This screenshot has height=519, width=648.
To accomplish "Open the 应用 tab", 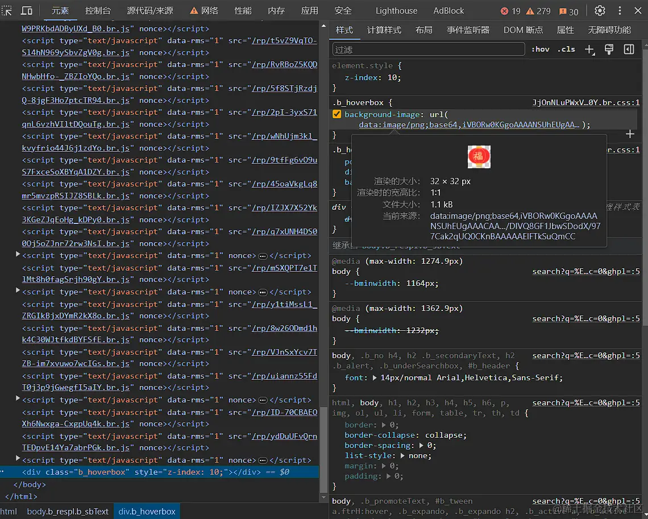I will pyautogui.click(x=310, y=11).
